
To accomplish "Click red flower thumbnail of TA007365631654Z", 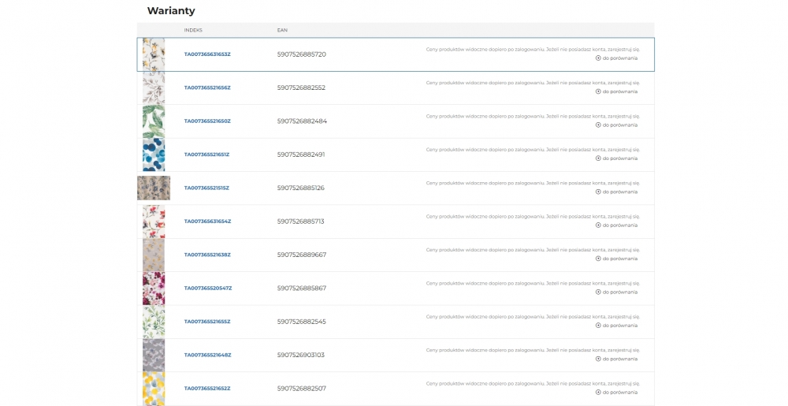I will tap(154, 222).
